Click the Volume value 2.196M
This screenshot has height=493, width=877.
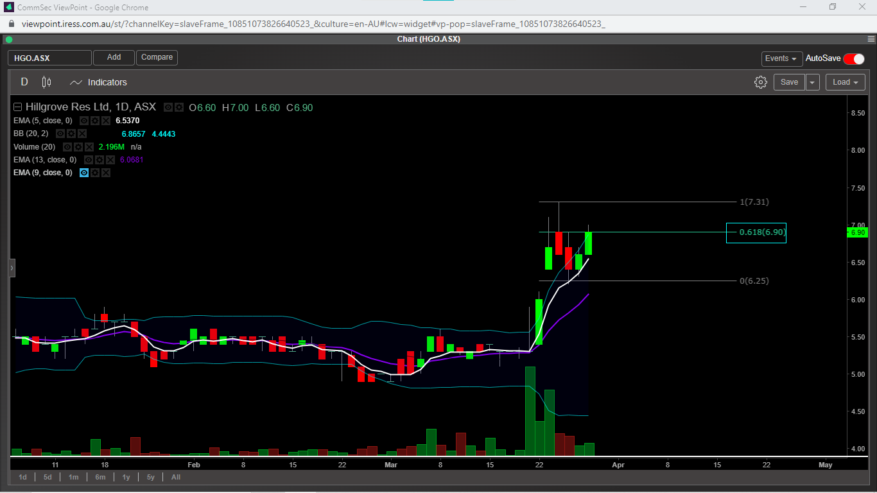(x=111, y=147)
